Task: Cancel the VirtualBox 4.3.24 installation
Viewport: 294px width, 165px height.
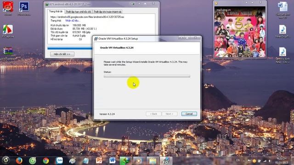Action: tap(189, 114)
